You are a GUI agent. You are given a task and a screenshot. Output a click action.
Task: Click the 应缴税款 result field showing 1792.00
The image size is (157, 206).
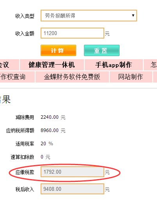click(x=72, y=172)
